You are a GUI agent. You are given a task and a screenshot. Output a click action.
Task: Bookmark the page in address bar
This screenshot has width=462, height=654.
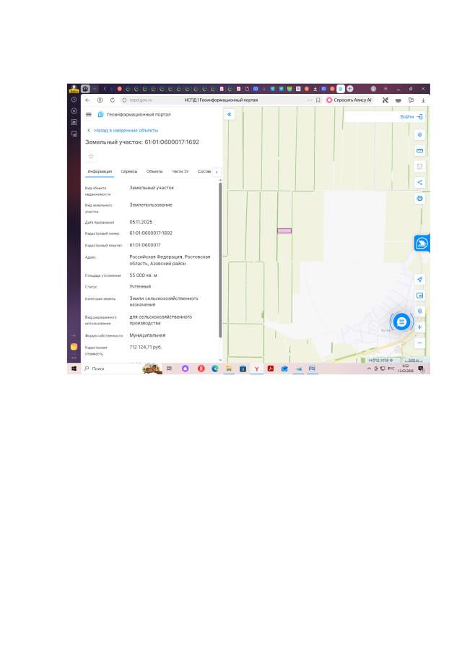click(318, 100)
